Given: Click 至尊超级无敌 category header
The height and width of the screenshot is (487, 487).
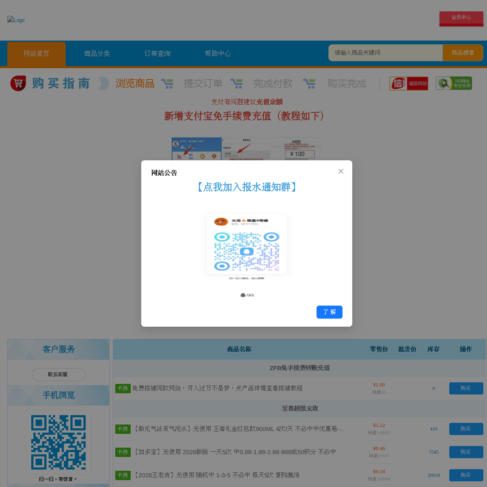Looking at the screenshot, I should tap(300, 409).
